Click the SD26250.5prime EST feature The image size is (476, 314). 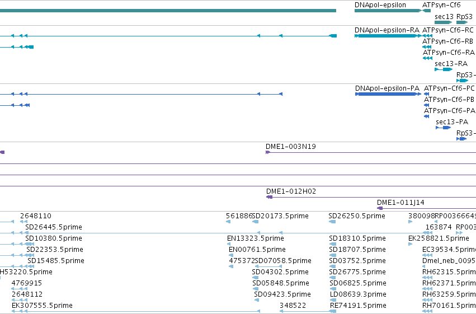coord(332,222)
